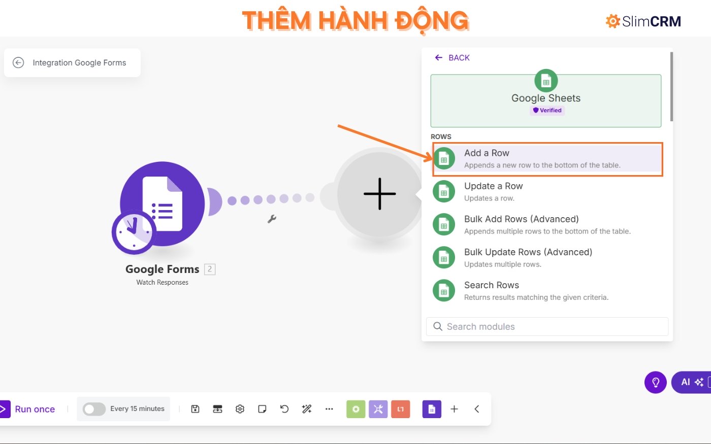Click the purple tools tile
Screen dimensions: 711x444
378,409
